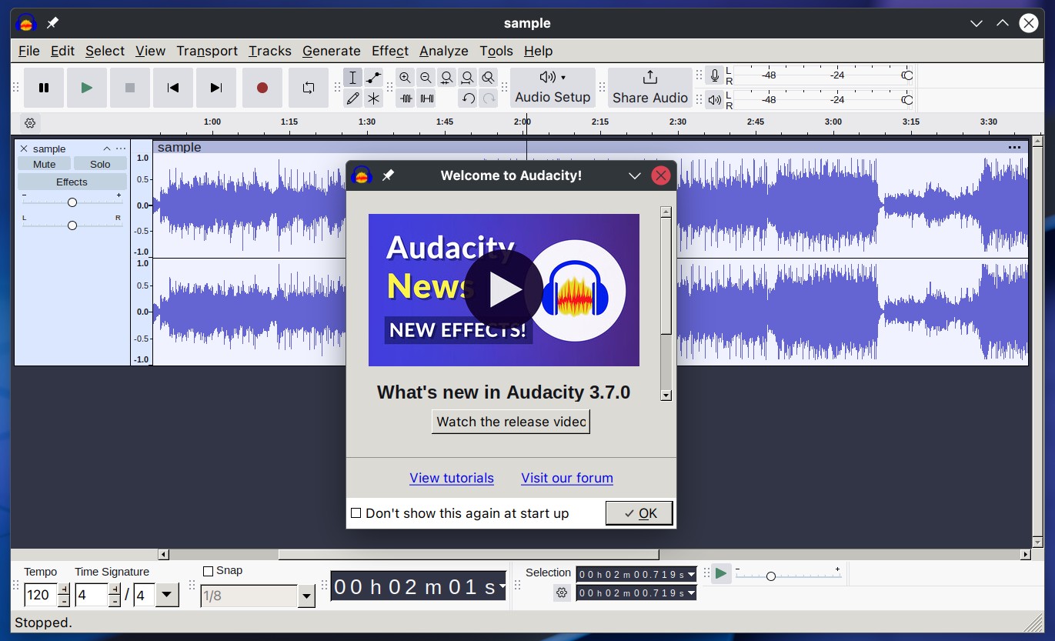Select the Envelope tool

[373, 78]
